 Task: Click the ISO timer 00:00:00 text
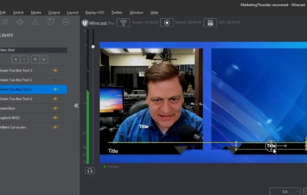229,23
